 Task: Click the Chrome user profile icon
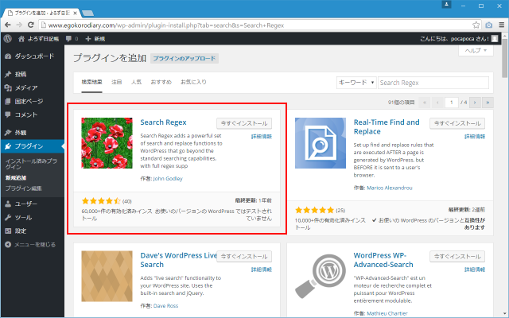(446, 5)
